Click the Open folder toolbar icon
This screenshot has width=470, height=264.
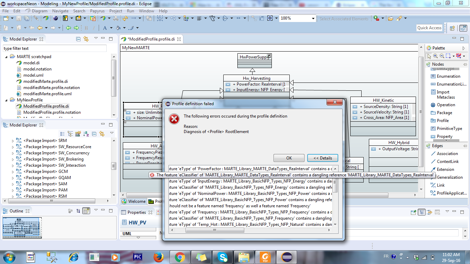pyautogui.click(x=391, y=19)
